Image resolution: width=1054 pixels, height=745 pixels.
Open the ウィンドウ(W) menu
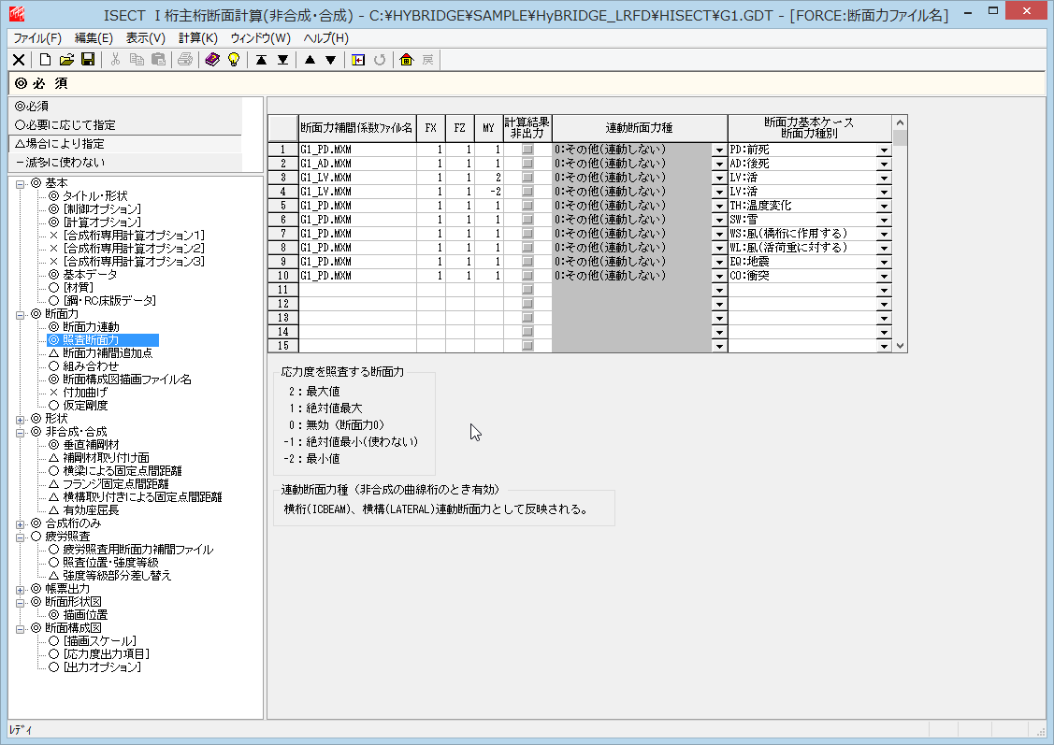[260, 38]
